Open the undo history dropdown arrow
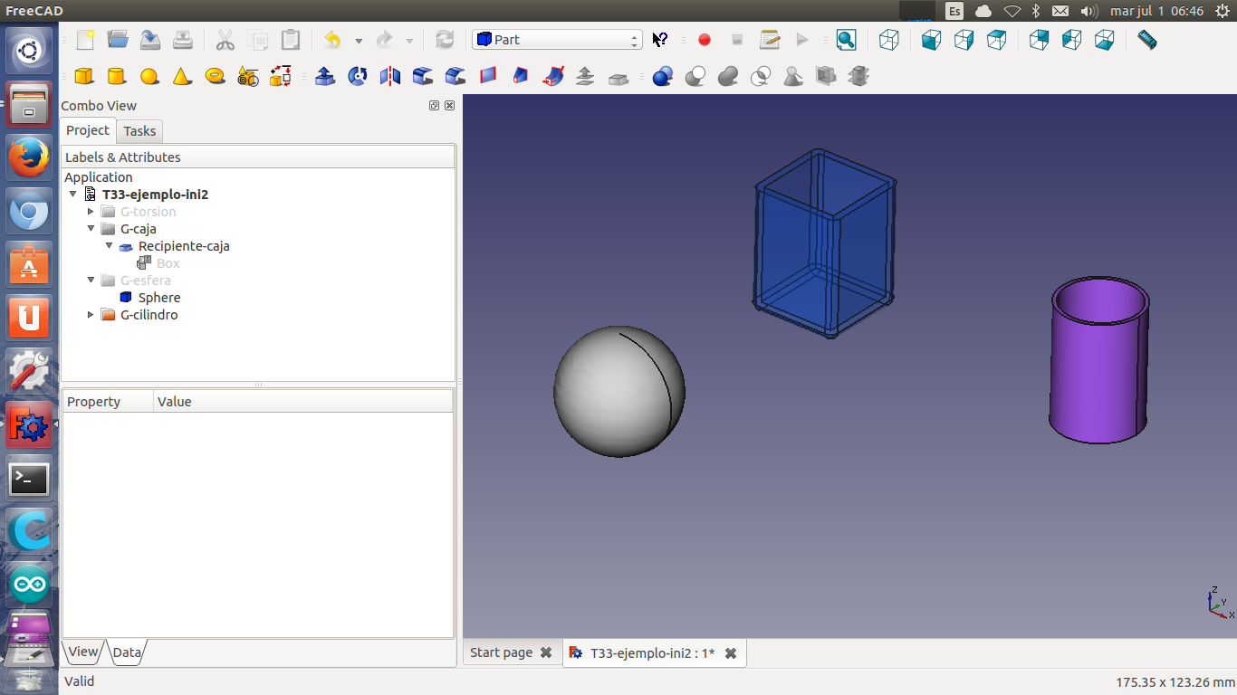Screen dimensions: 1237x695 (x=359, y=41)
